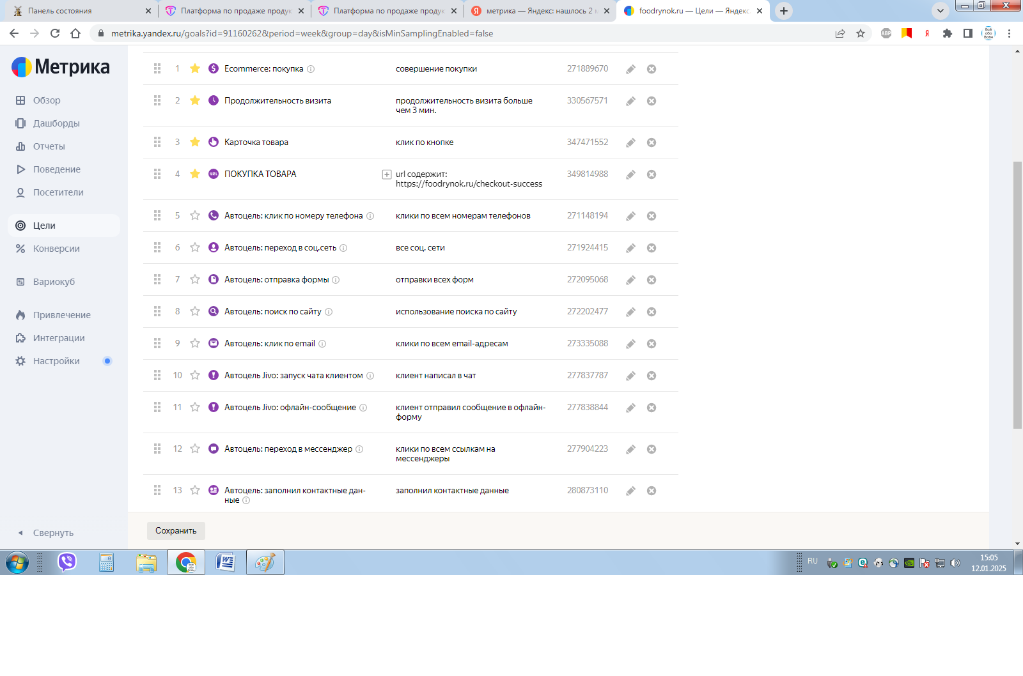
Task: Delete the contact data autogoal
Action: coord(652,491)
